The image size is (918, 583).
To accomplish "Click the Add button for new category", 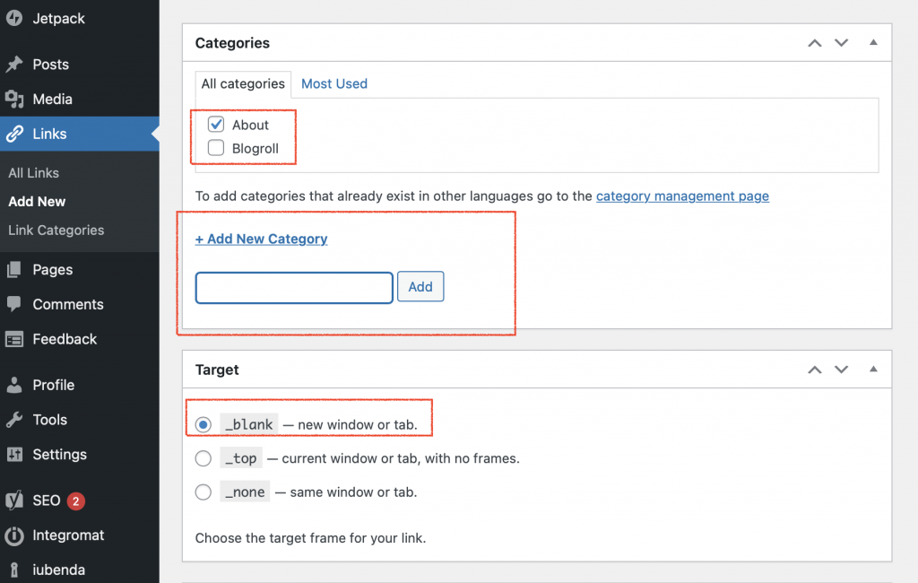I will click(420, 286).
